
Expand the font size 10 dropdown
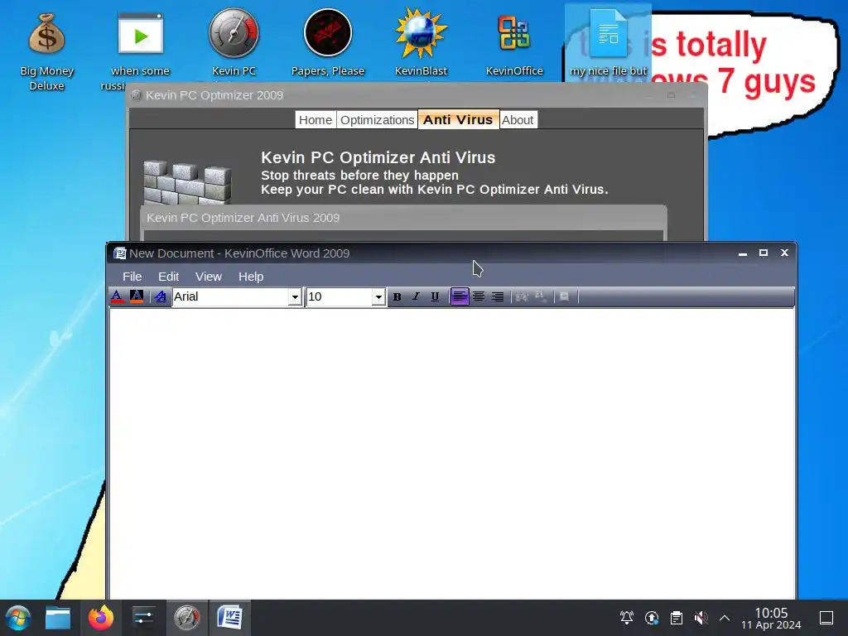click(378, 296)
